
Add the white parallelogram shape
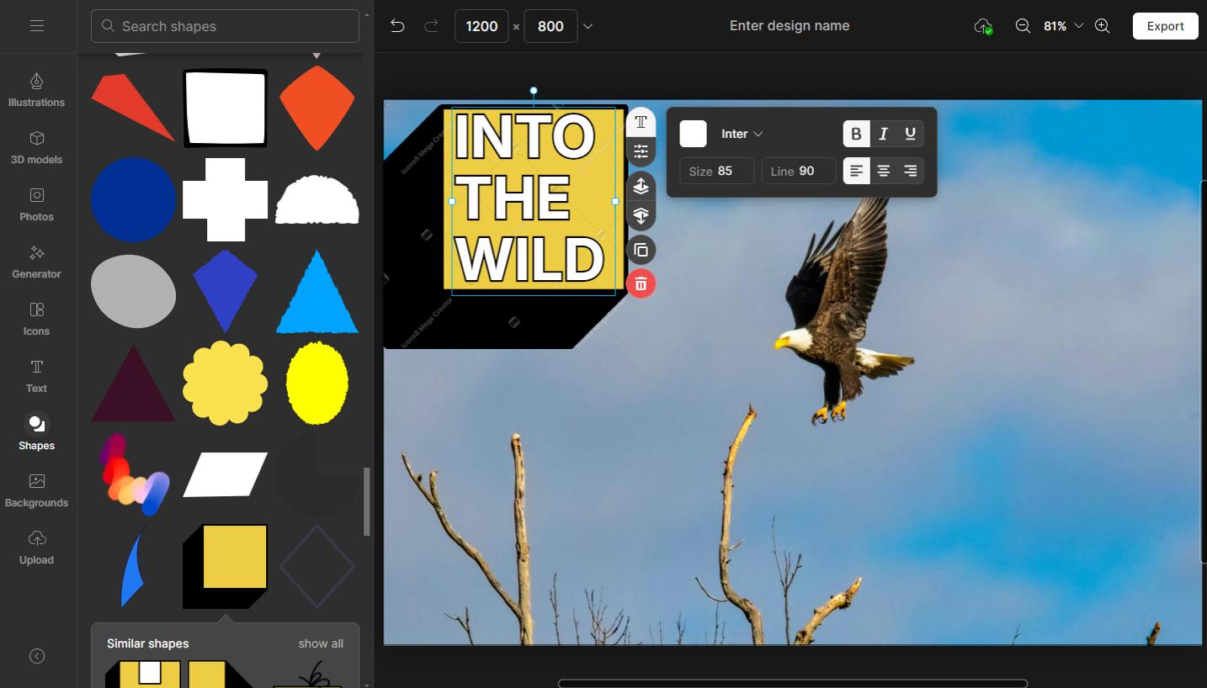[225, 474]
